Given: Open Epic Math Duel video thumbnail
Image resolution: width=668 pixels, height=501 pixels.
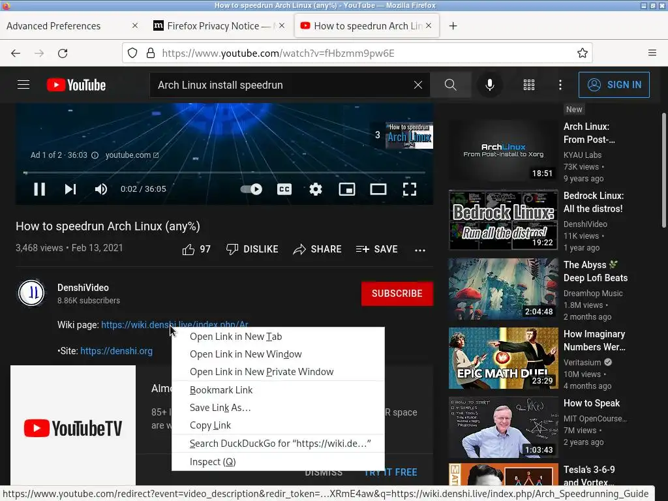Looking at the screenshot, I should [503, 358].
